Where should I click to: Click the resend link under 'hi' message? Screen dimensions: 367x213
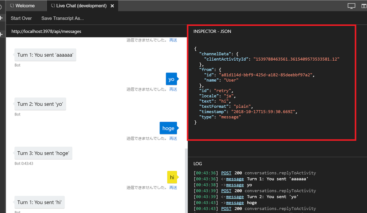(x=173, y=188)
